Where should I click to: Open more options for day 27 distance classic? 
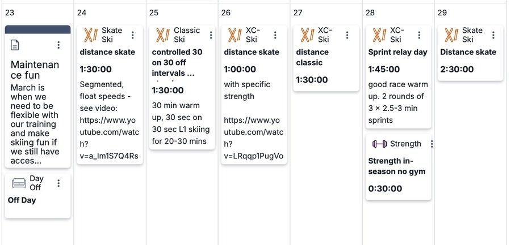click(347, 35)
